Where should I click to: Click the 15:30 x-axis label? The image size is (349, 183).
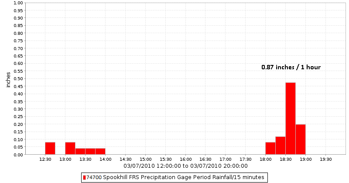[166, 159]
